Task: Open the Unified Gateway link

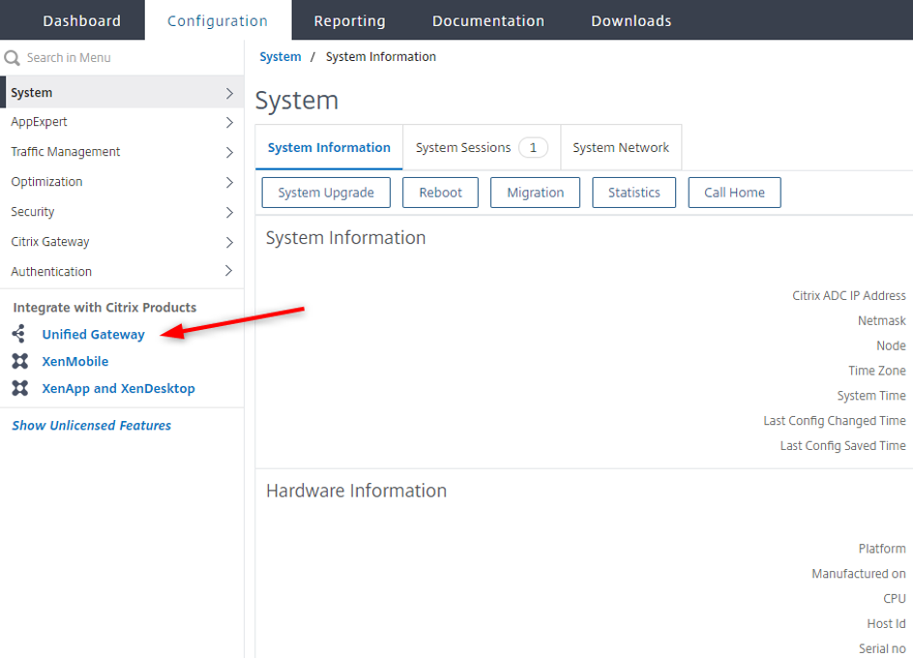Action: click(93, 335)
